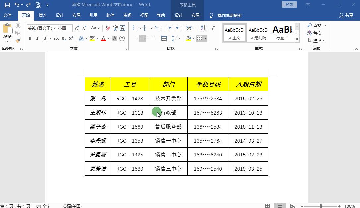Image resolution: width=360 pixels, height=208 pixels.
Task: Click the superscript icon
Action: click(x=71, y=38)
